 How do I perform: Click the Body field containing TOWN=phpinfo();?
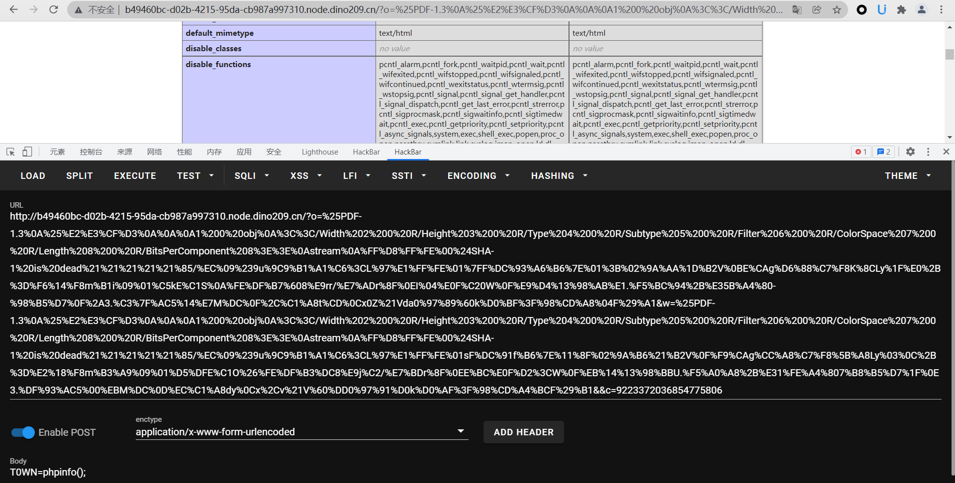476,472
